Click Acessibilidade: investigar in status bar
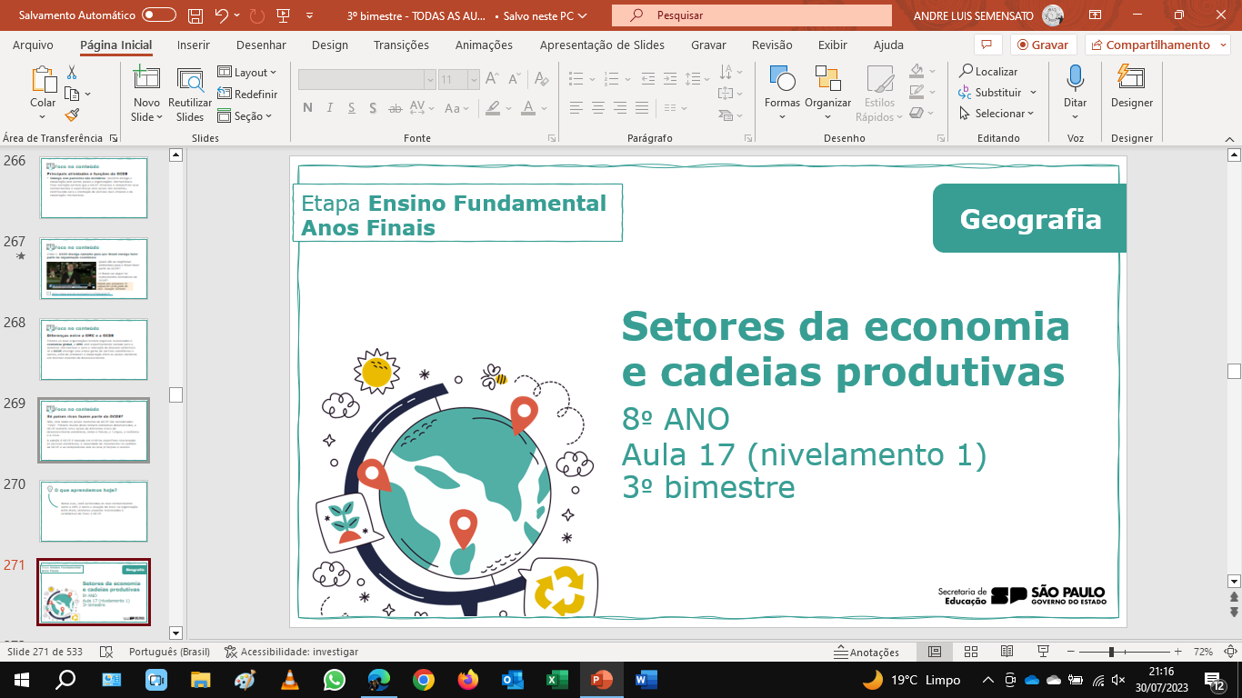The image size is (1242, 698). 291,652
